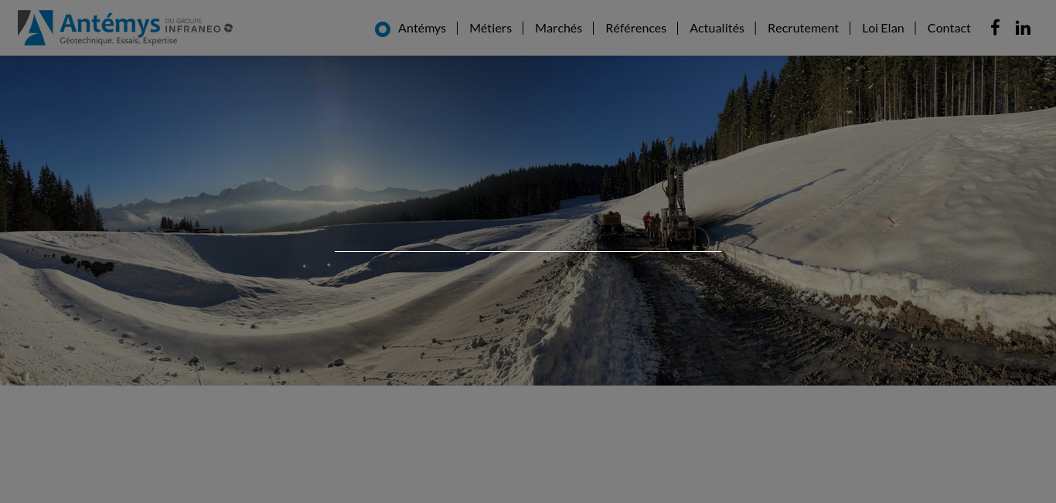Go to the Contact link
Image resolution: width=1056 pixels, height=503 pixels.
point(949,28)
